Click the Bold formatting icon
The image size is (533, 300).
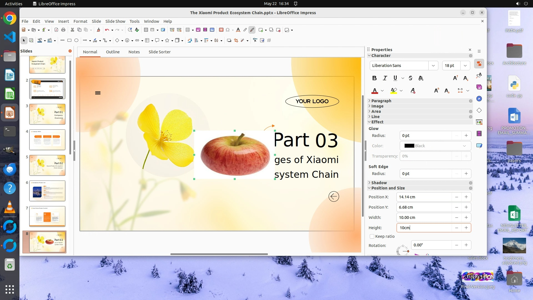coord(374,78)
